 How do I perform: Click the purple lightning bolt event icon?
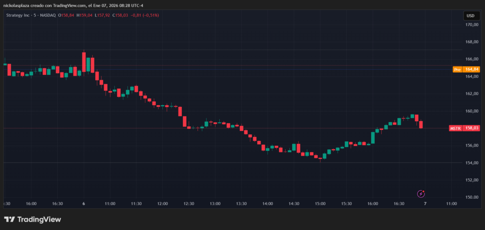click(x=421, y=194)
